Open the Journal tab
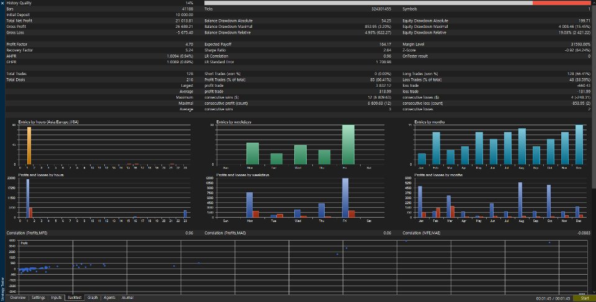596x302 pixels. click(127, 298)
